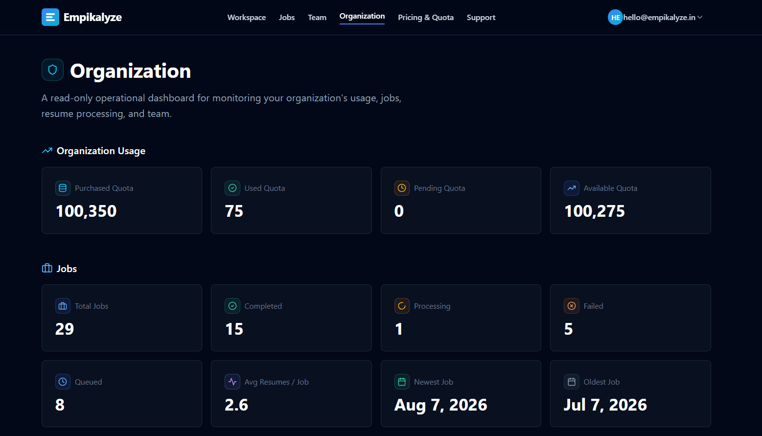Click the Available Quota value 100,275
This screenshot has height=436, width=762.
point(595,211)
